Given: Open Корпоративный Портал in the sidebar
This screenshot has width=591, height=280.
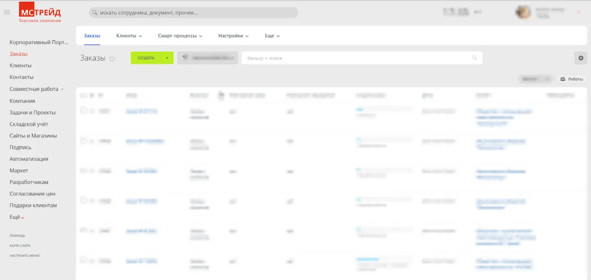Looking at the screenshot, I should point(39,42).
